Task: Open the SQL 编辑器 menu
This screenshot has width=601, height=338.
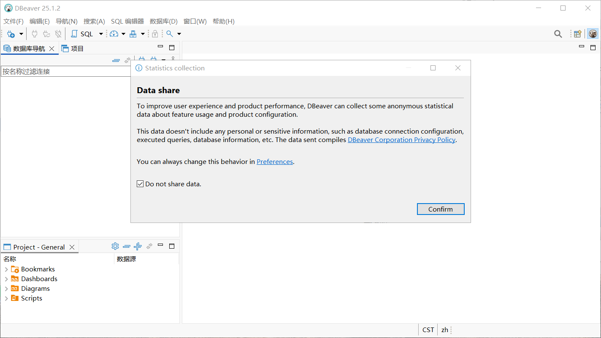Action: pos(127,21)
